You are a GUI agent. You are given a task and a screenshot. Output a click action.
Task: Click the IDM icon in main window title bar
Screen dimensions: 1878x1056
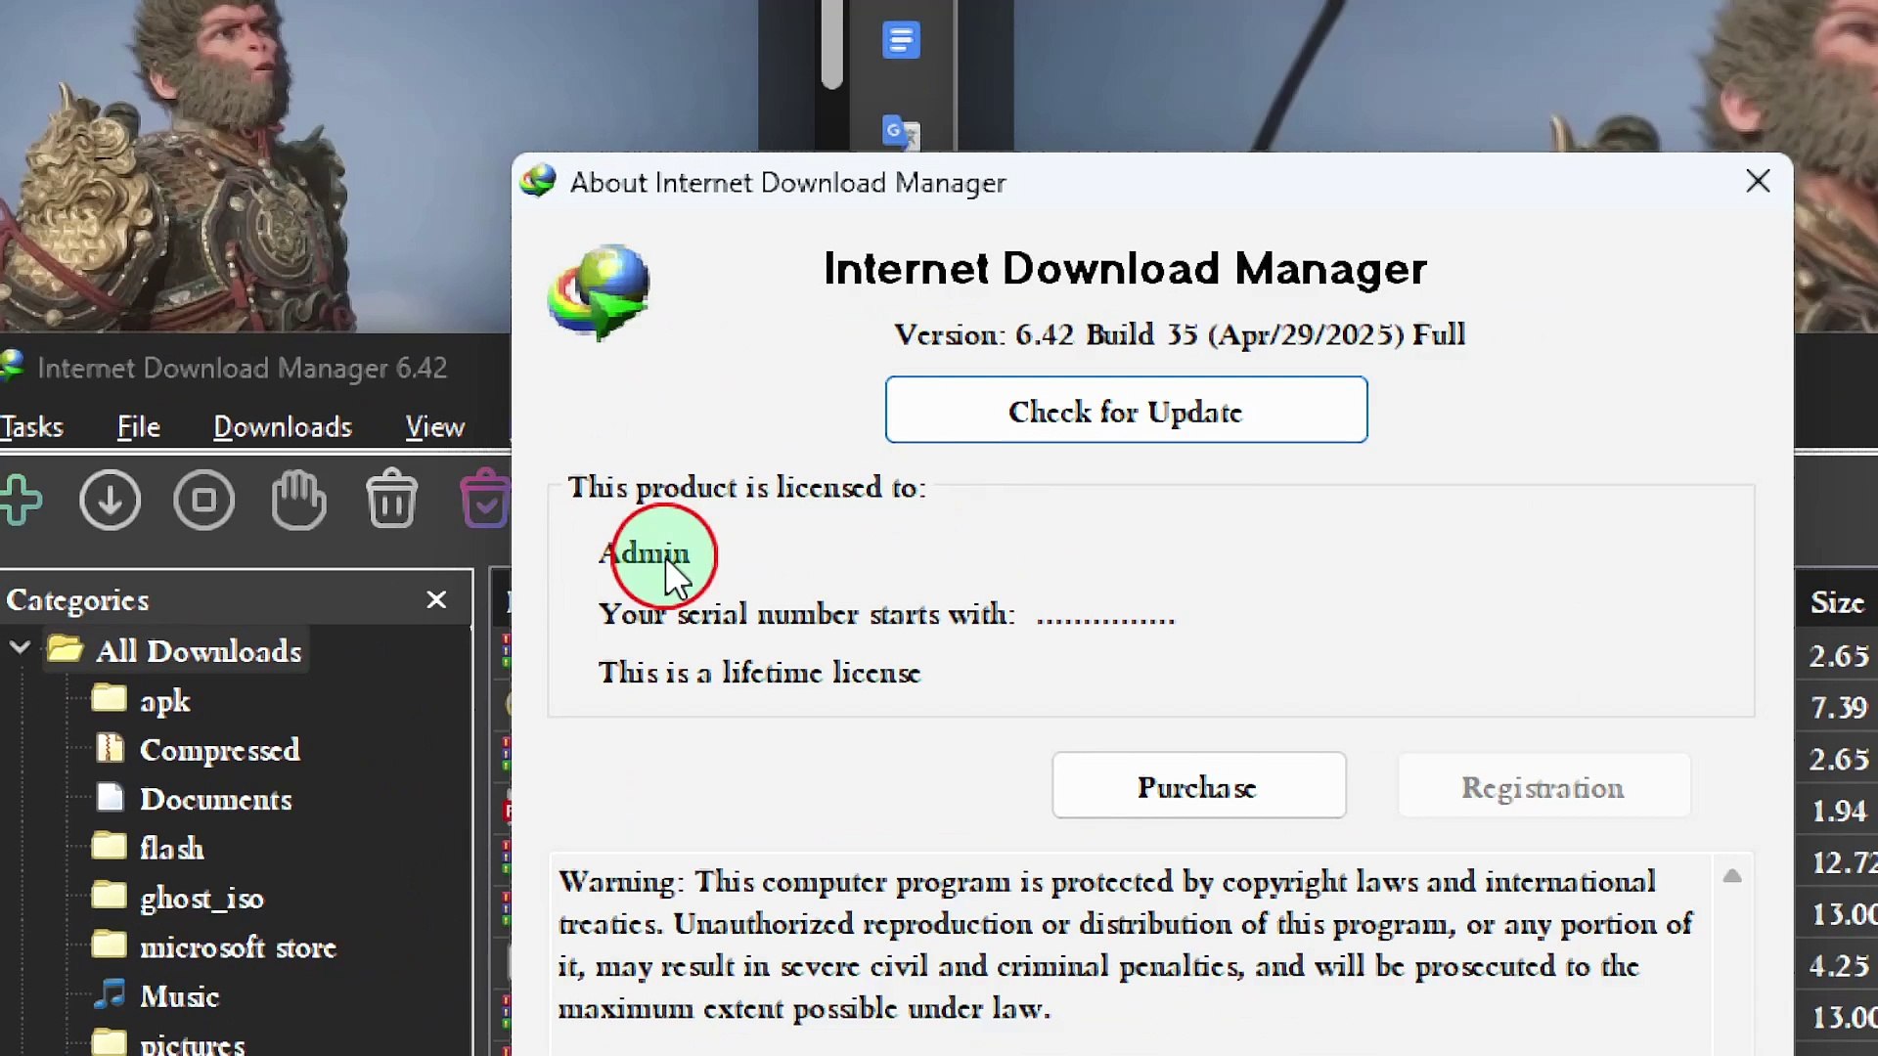click(12, 367)
